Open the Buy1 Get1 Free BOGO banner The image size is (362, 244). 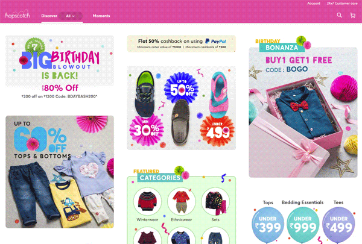(303, 108)
